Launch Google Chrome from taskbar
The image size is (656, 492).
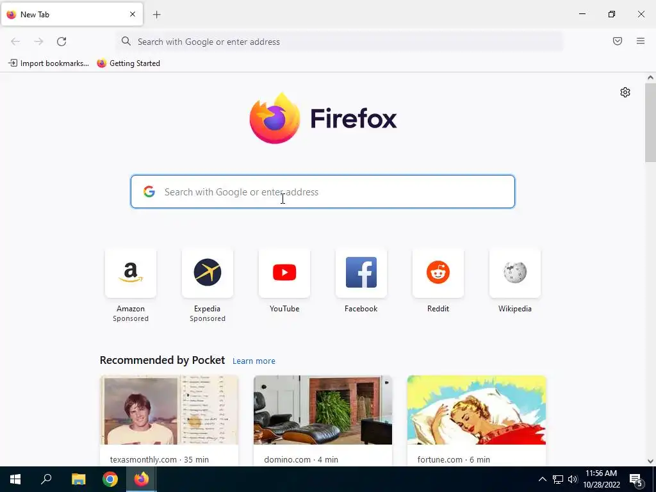[x=110, y=479]
